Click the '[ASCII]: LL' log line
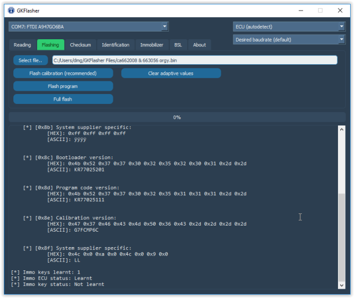Screen dimensions: 354x298 64,260
